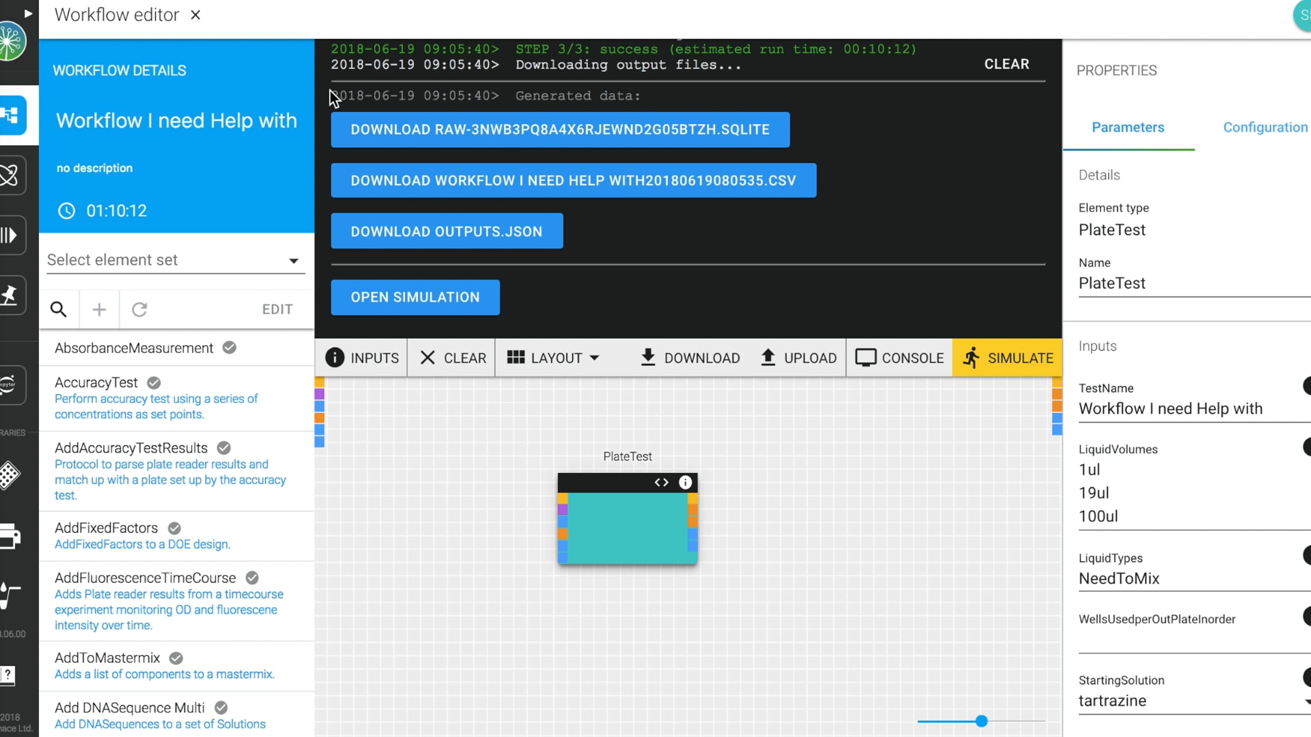Click the plus icon to add element
This screenshot has height=737, width=1311.
coord(99,310)
